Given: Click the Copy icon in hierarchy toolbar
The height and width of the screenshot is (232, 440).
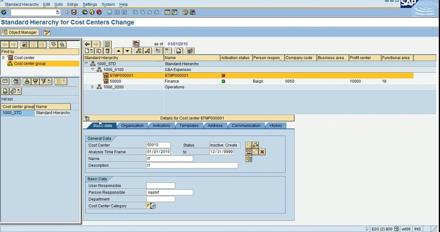Looking at the screenshot, I should pos(99,51).
